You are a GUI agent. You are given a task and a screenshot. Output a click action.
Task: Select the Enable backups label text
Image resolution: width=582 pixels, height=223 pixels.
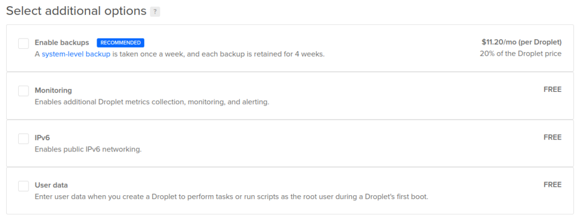[x=61, y=43]
